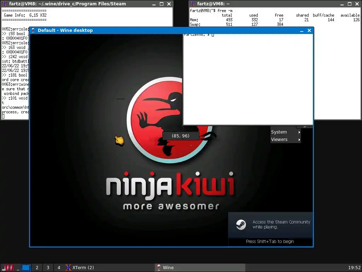The width and height of the screenshot is (362, 272).
Task: Click the Mem used value 332
Action: (x=255, y=20)
